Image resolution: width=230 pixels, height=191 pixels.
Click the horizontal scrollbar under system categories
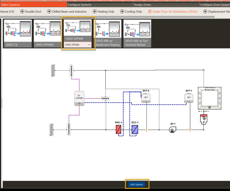(107, 17)
